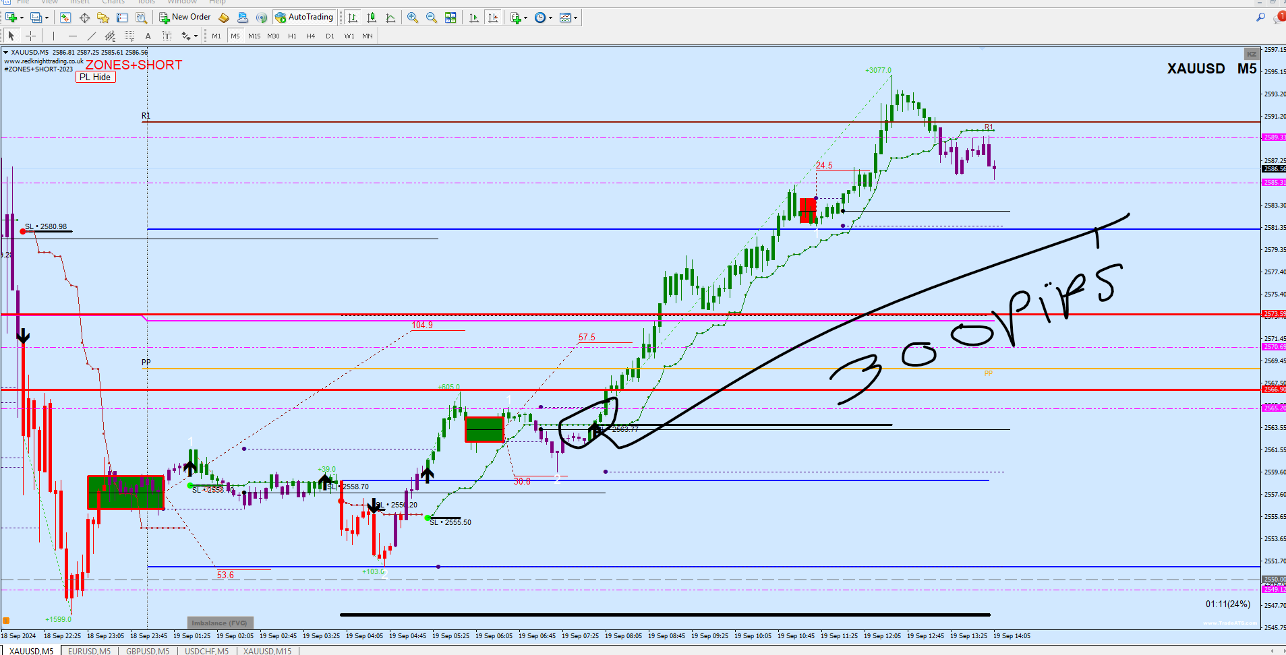The height and width of the screenshot is (655, 1286).
Task: Click the PL Hide button
Action: pos(95,77)
